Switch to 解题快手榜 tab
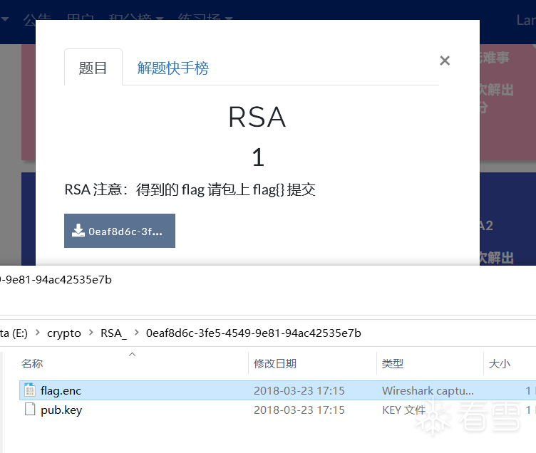This screenshot has height=453, width=536. point(173,68)
